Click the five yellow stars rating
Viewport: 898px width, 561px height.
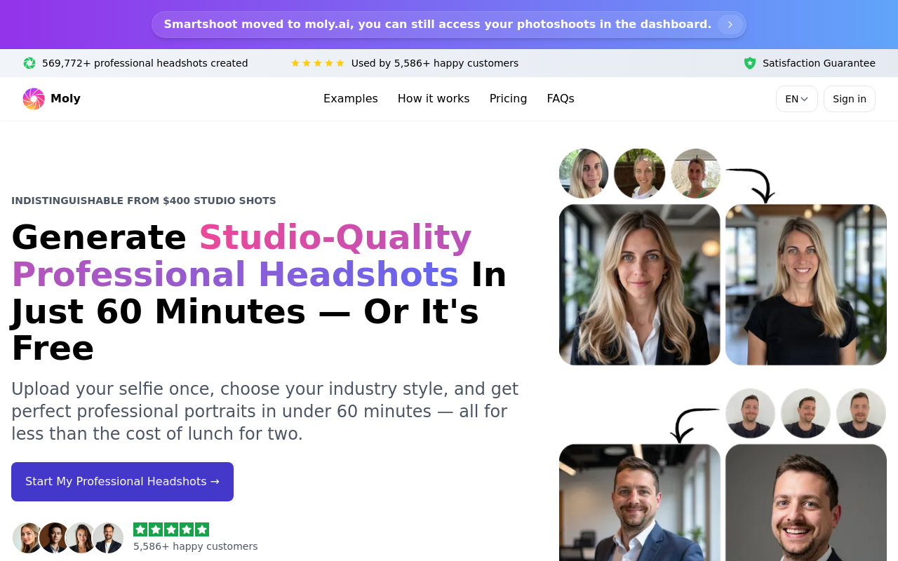pos(318,63)
